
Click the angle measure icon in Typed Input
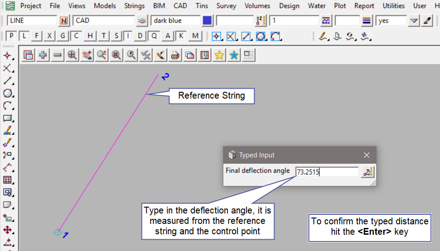pyautogui.click(x=368, y=172)
